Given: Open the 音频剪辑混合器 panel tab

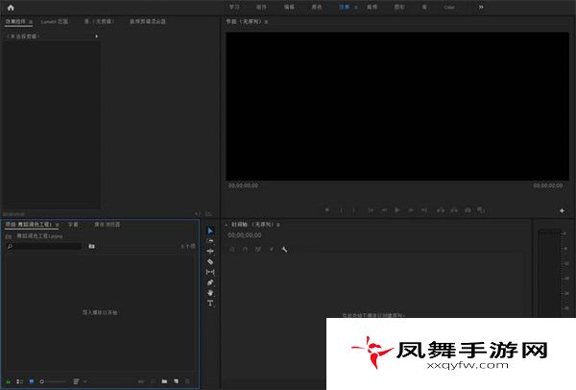Looking at the screenshot, I should 148,22.
